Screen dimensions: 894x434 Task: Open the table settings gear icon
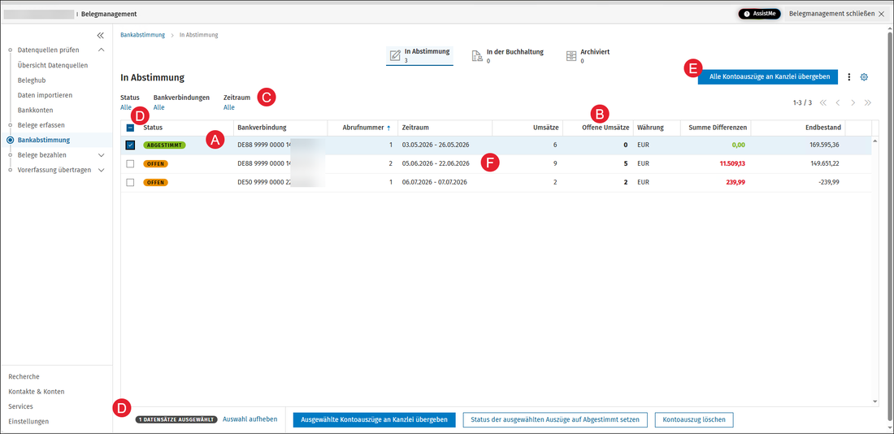click(x=864, y=77)
